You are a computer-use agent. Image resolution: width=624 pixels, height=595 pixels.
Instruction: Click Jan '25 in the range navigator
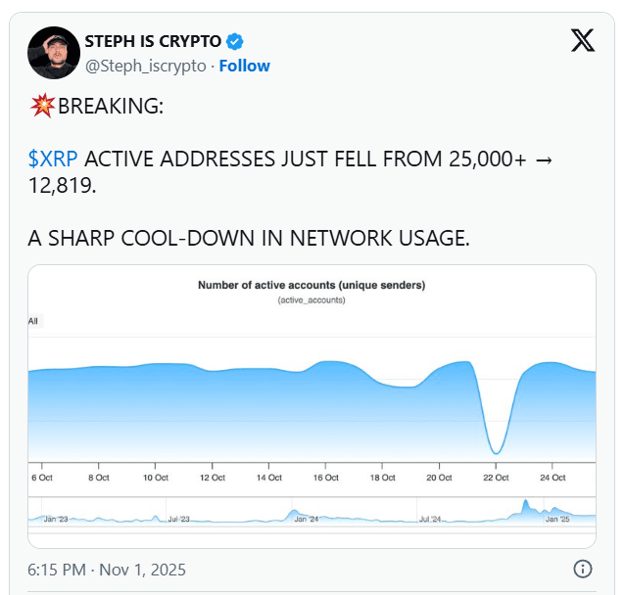[557, 519]
